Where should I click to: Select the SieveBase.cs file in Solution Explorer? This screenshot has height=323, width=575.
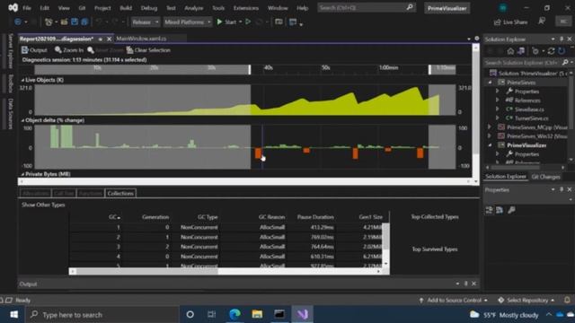(529, 109)
